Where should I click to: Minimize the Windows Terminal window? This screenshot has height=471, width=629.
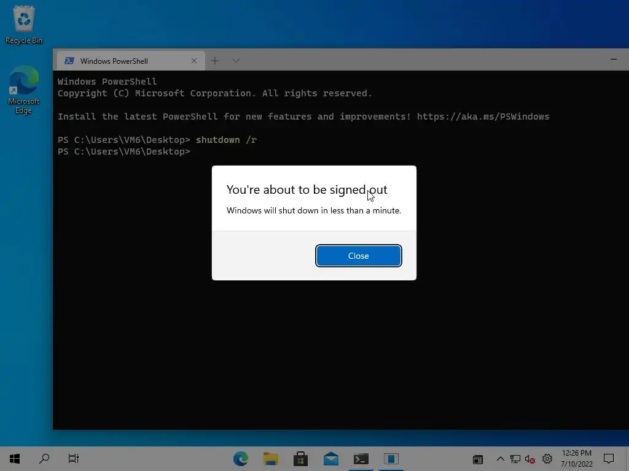tap(614, 59)
